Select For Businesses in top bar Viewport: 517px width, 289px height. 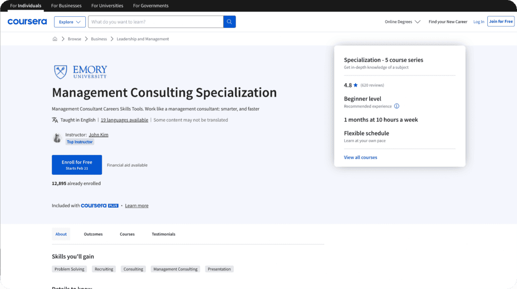pos(66,6)
